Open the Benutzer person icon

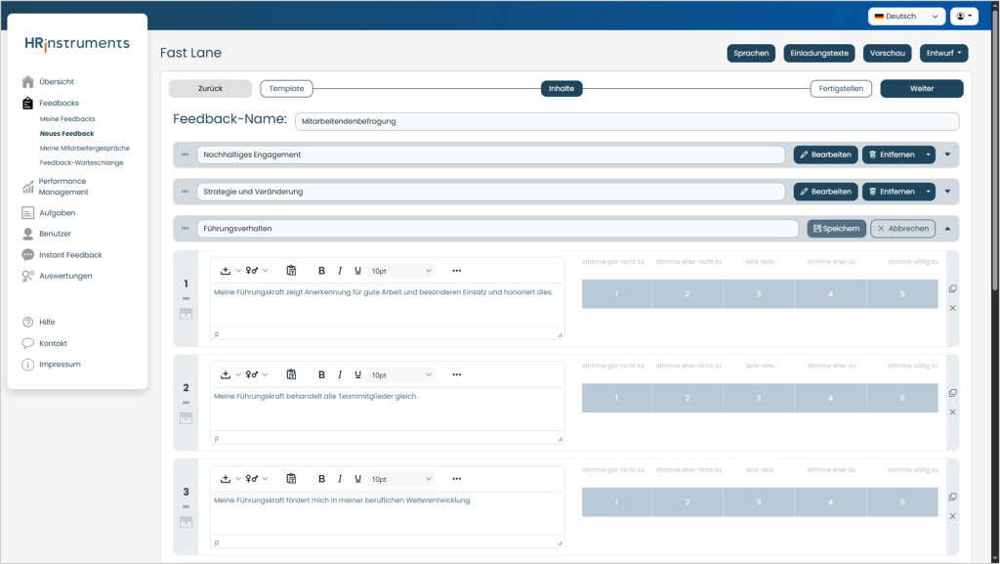[27, 234]
